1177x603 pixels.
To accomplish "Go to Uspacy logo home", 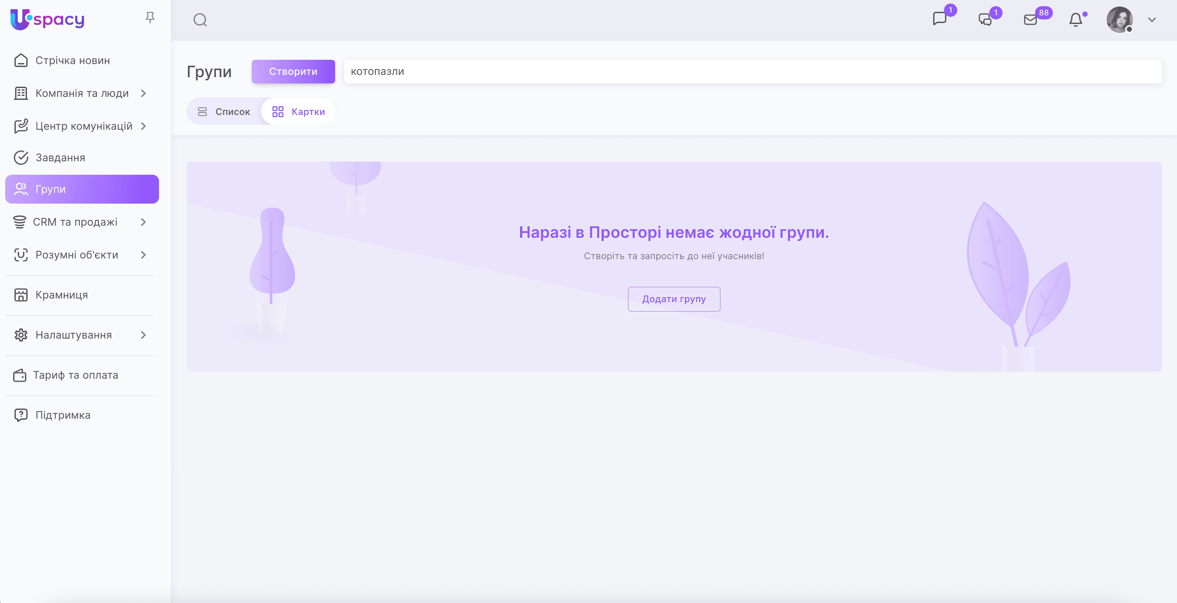I will pos(48,19).
